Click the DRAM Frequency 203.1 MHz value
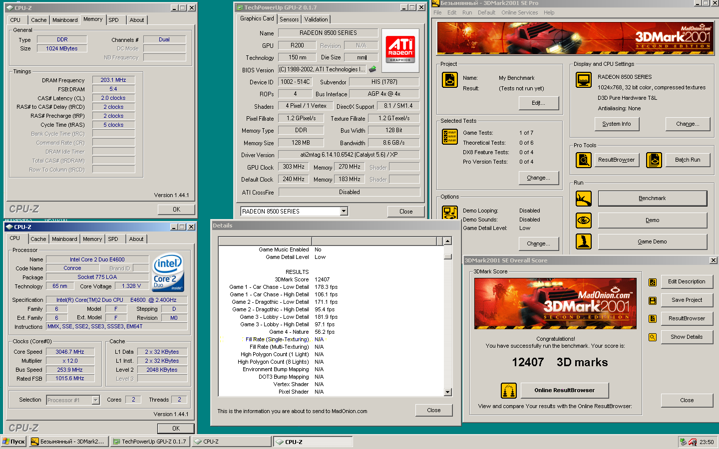The height and width of the screenshot is (449, 719). pos(113,80)
